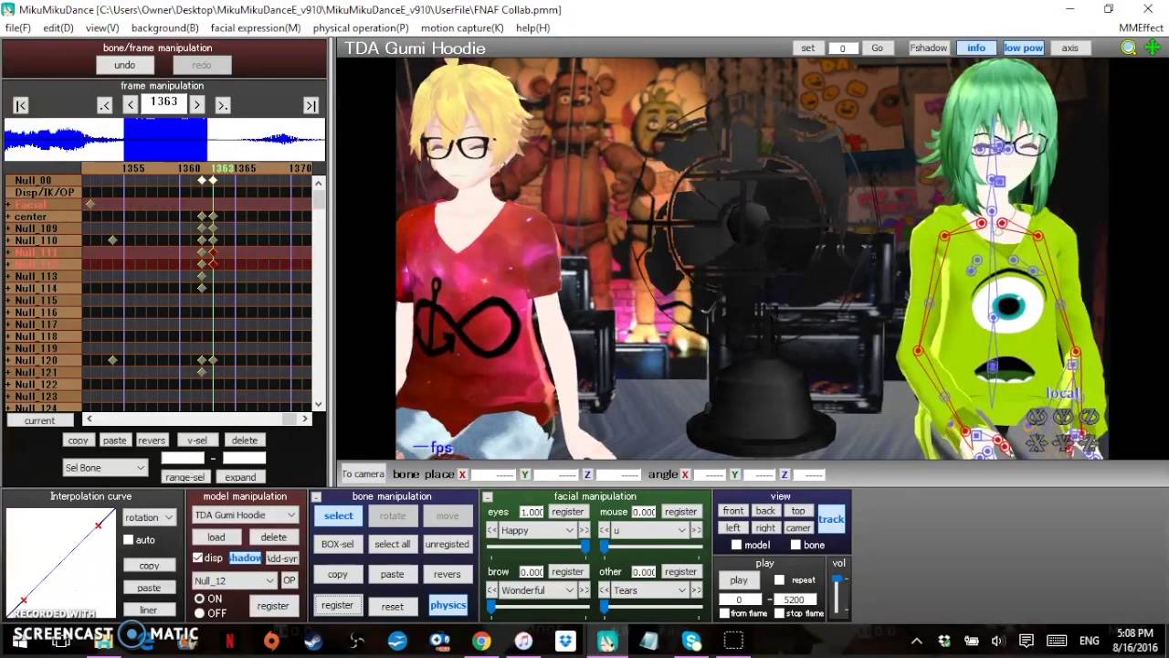1169x658 pixels.
Task: Open Skype from the taskbar
Action: coord(691,641)
